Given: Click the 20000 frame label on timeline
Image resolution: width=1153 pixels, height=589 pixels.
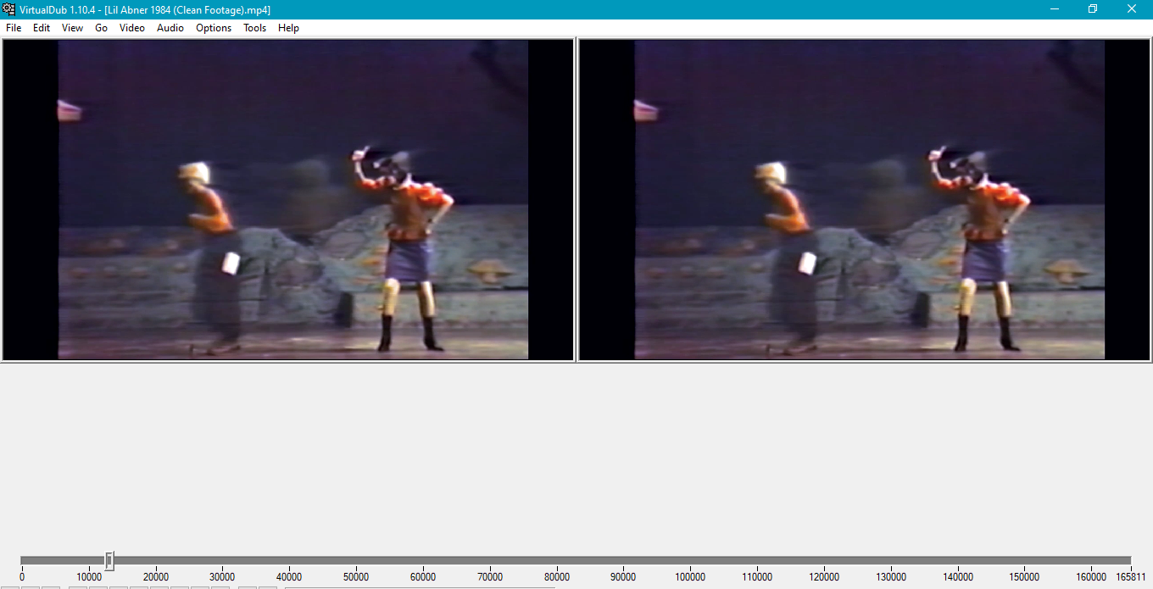Looking at the screenshot, I should click(155, 577).
